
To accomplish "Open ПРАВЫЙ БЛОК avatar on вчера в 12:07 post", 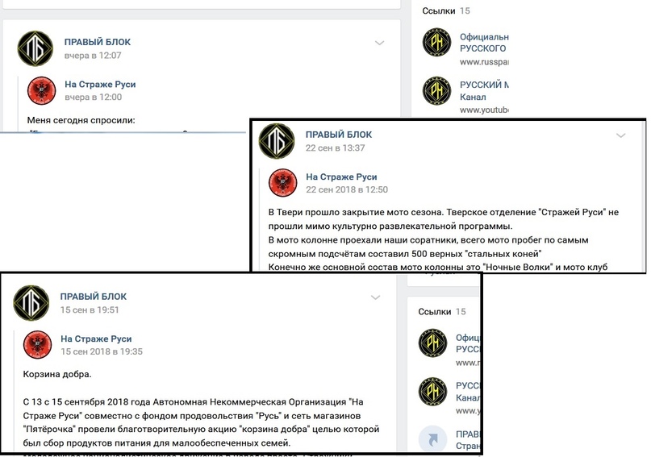I will [x=35, y=48].
